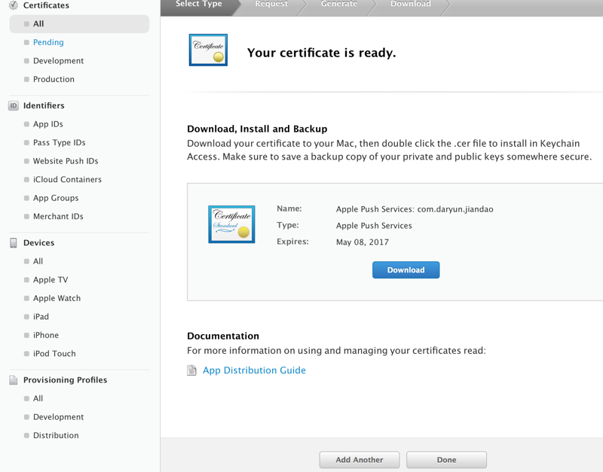Click the Download step in progress bar
The image size is (603, 472).
[411, 4]
